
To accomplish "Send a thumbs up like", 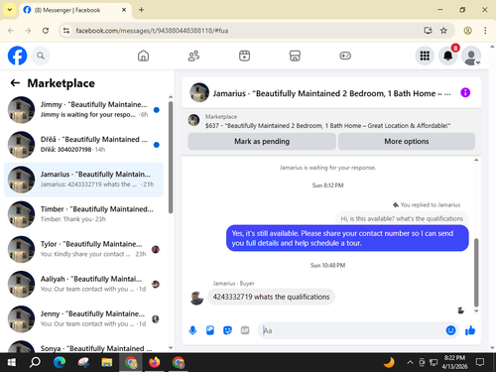I will (470, 330).
